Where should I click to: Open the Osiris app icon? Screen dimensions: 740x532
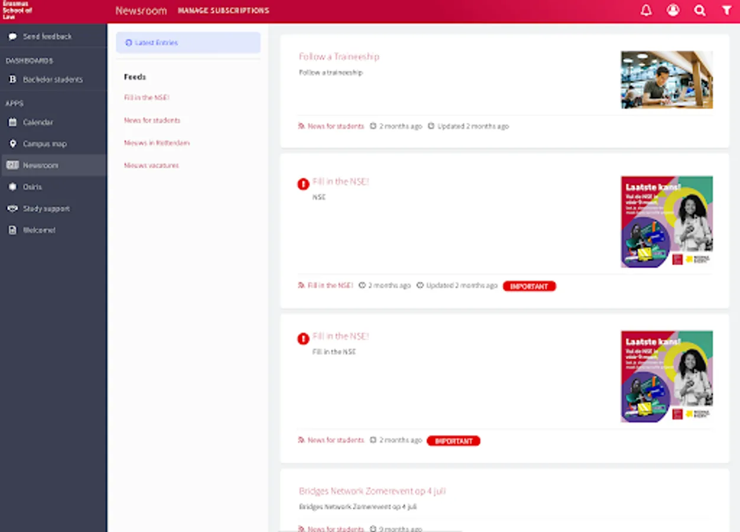tap(31, 187)
